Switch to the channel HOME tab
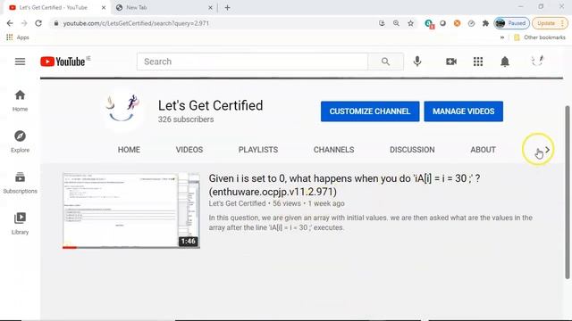This screenshot has width=572, height=321. pyautogui.click(x=129, y=150)
